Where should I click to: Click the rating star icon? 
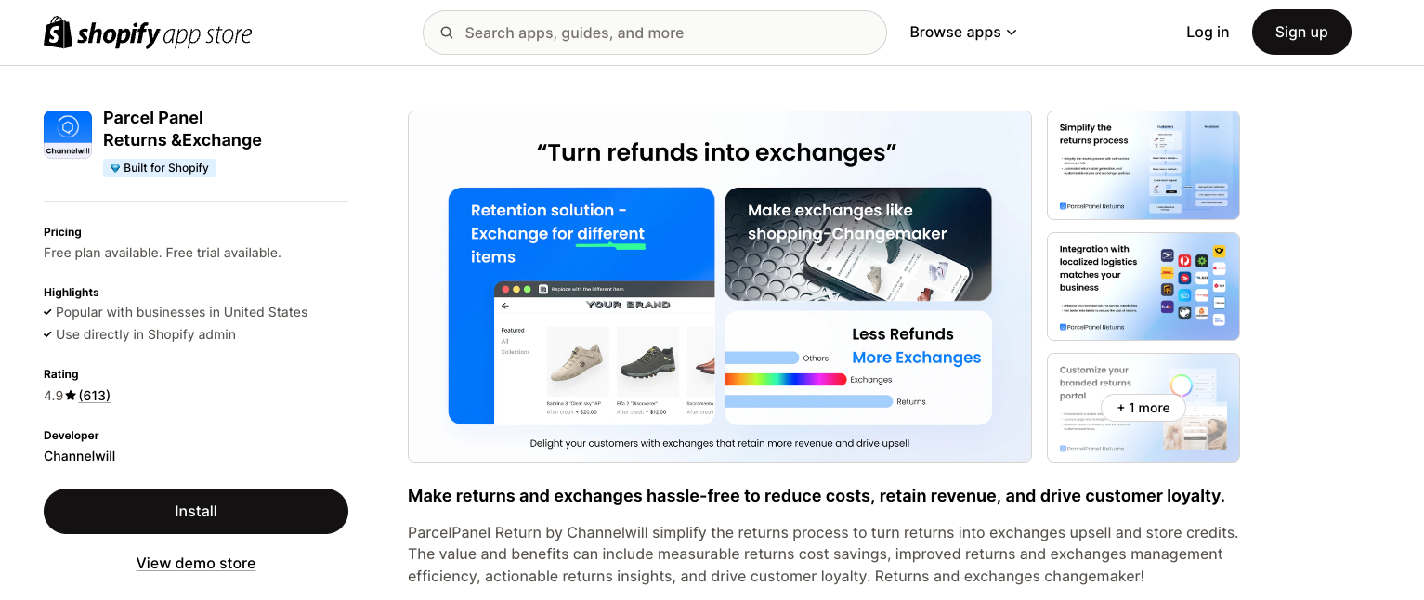point(71,396)
